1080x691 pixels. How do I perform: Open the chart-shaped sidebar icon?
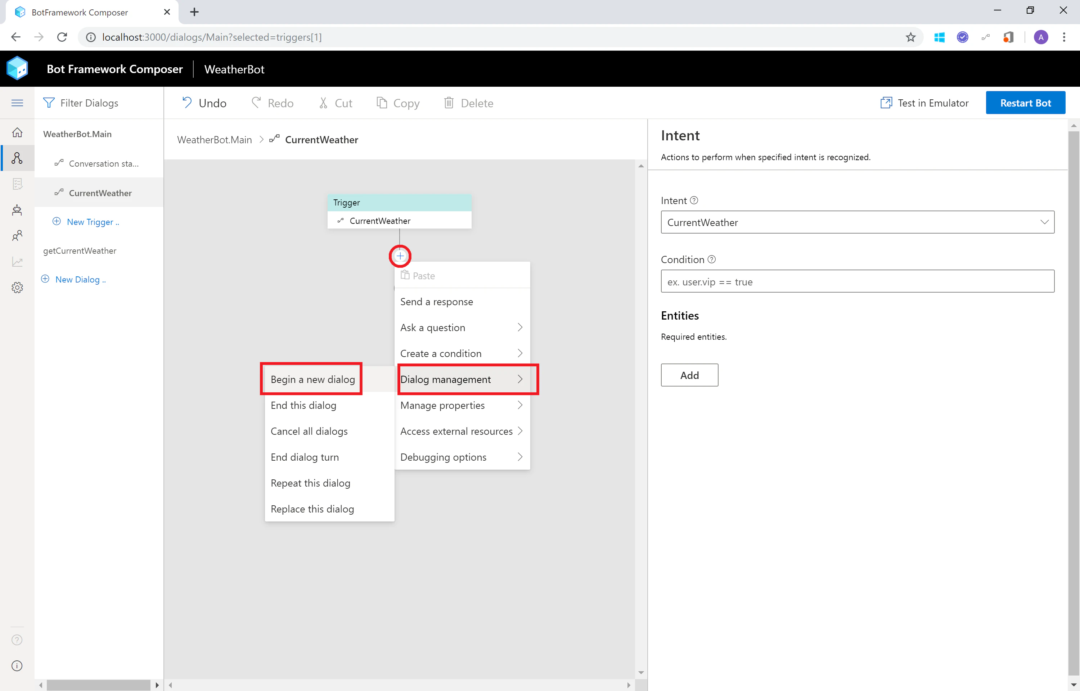point(17,262)
